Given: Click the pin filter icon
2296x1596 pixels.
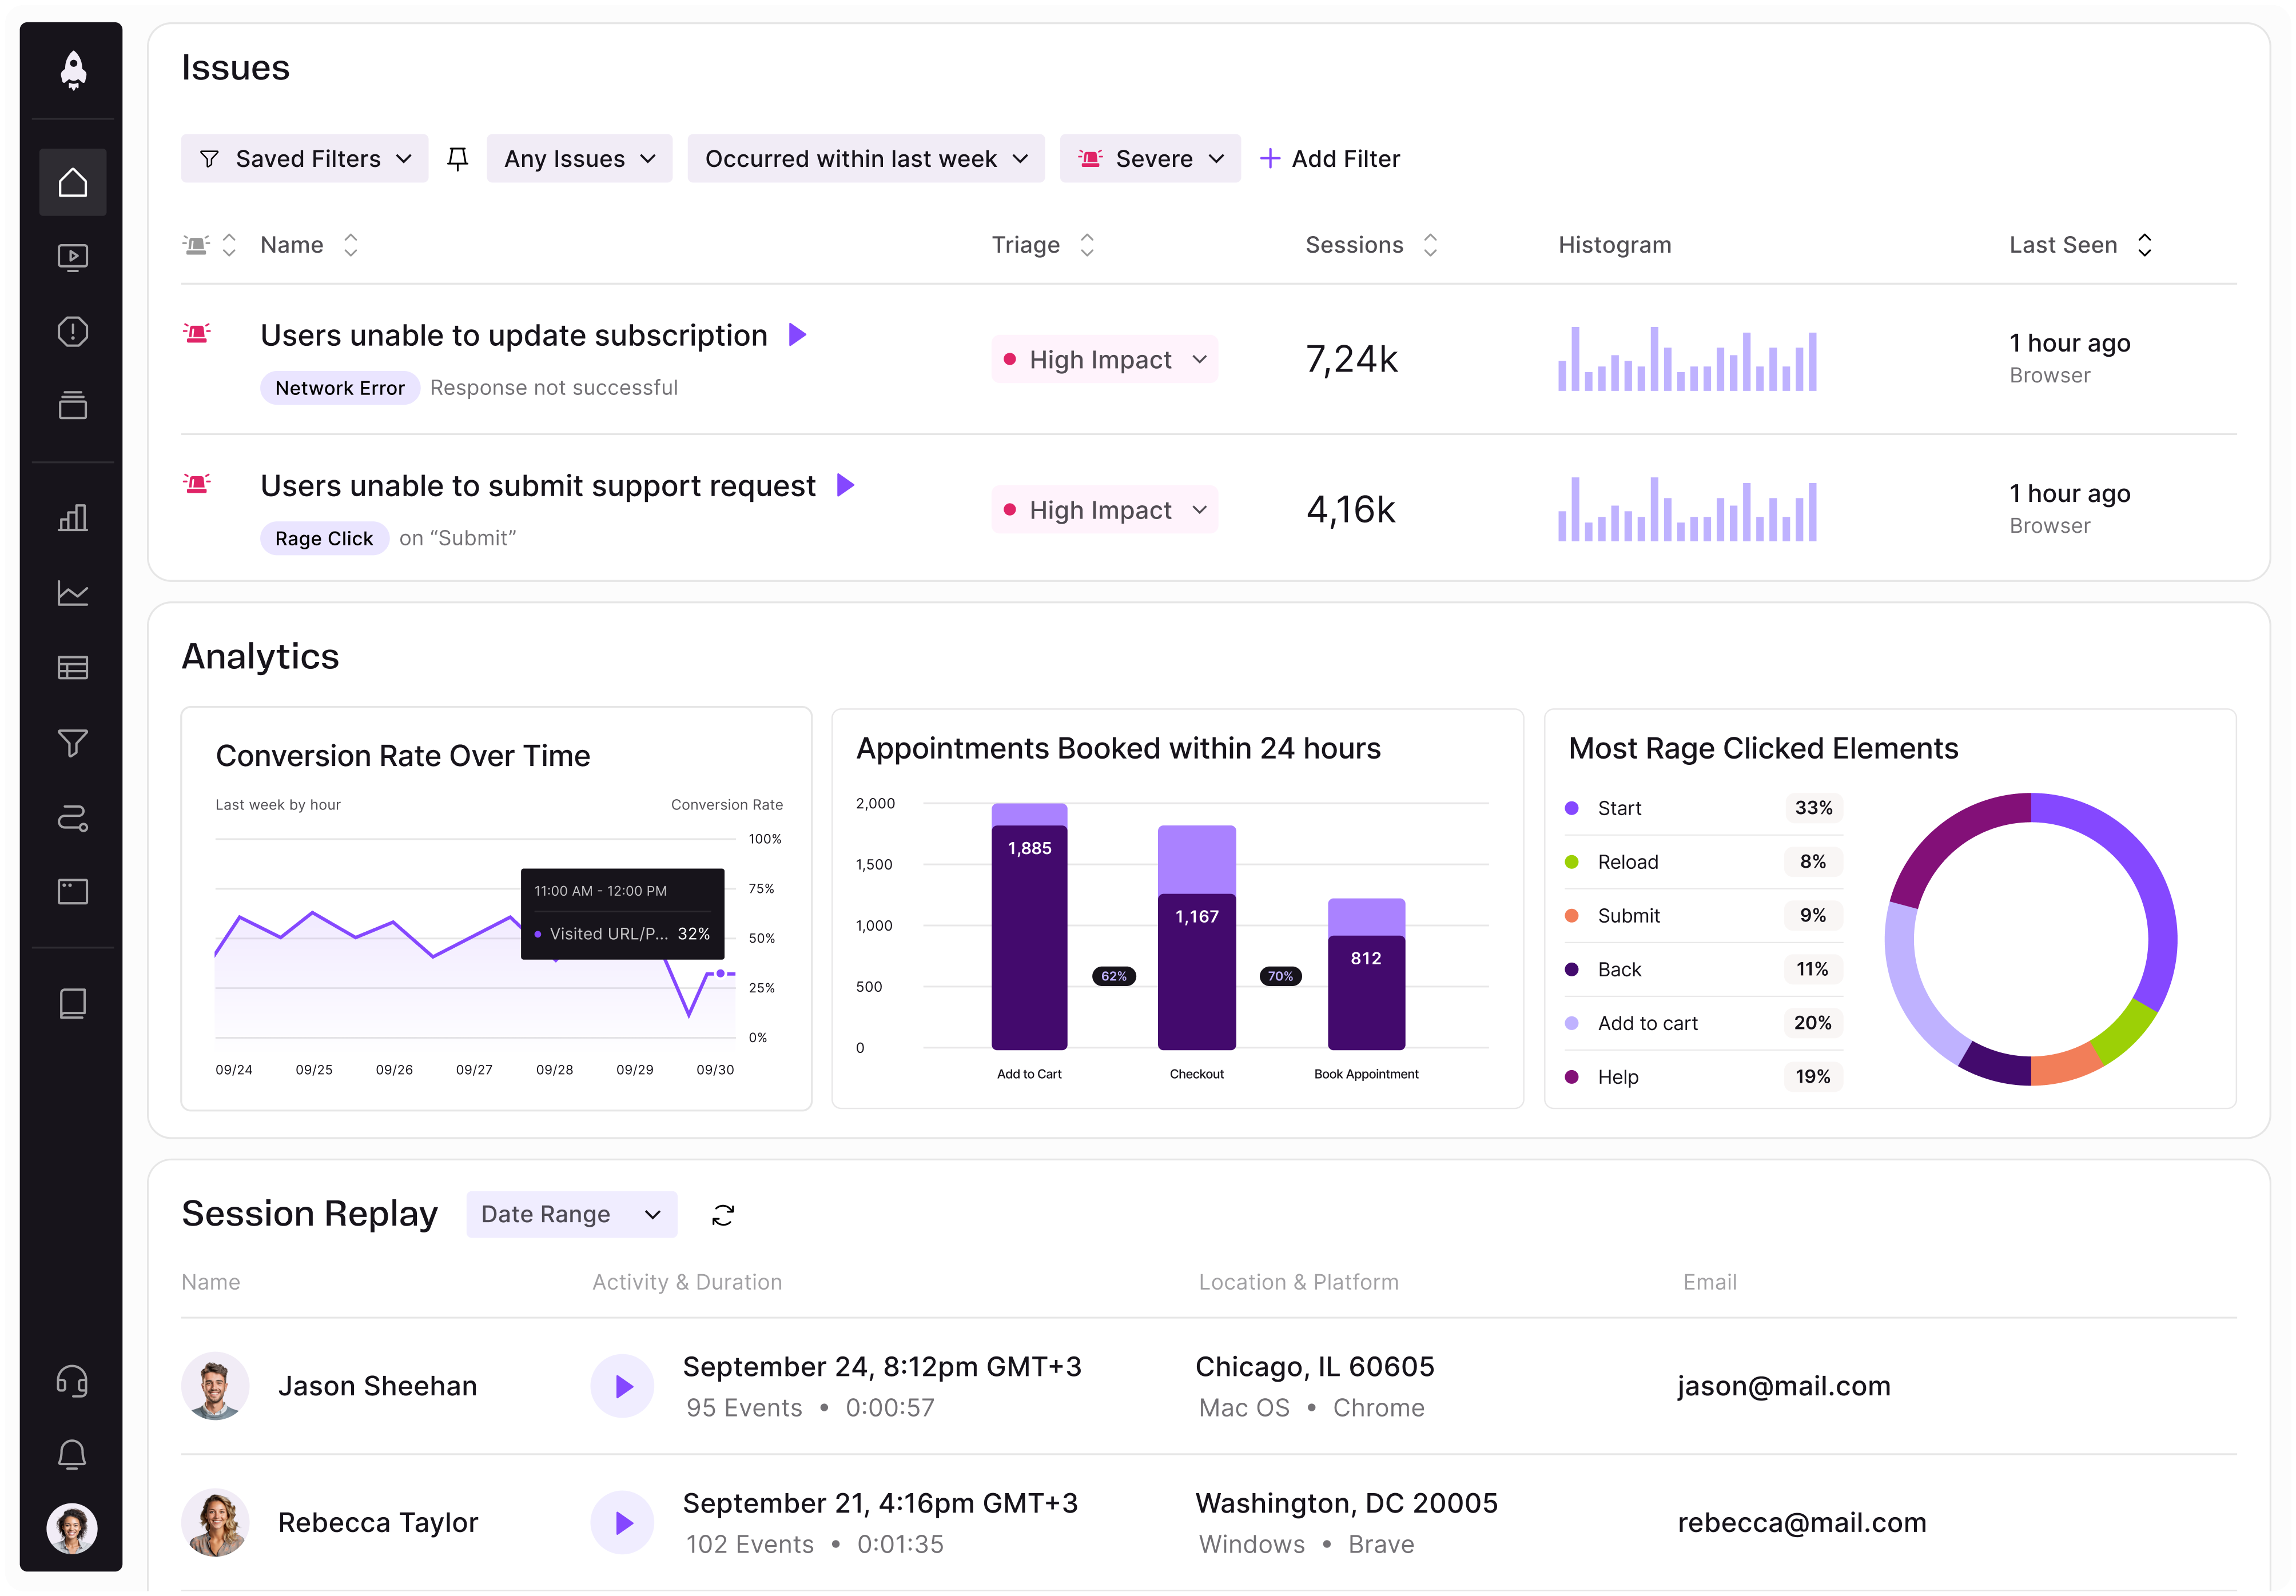Looking at the screenshot, I should coord(458,159).
